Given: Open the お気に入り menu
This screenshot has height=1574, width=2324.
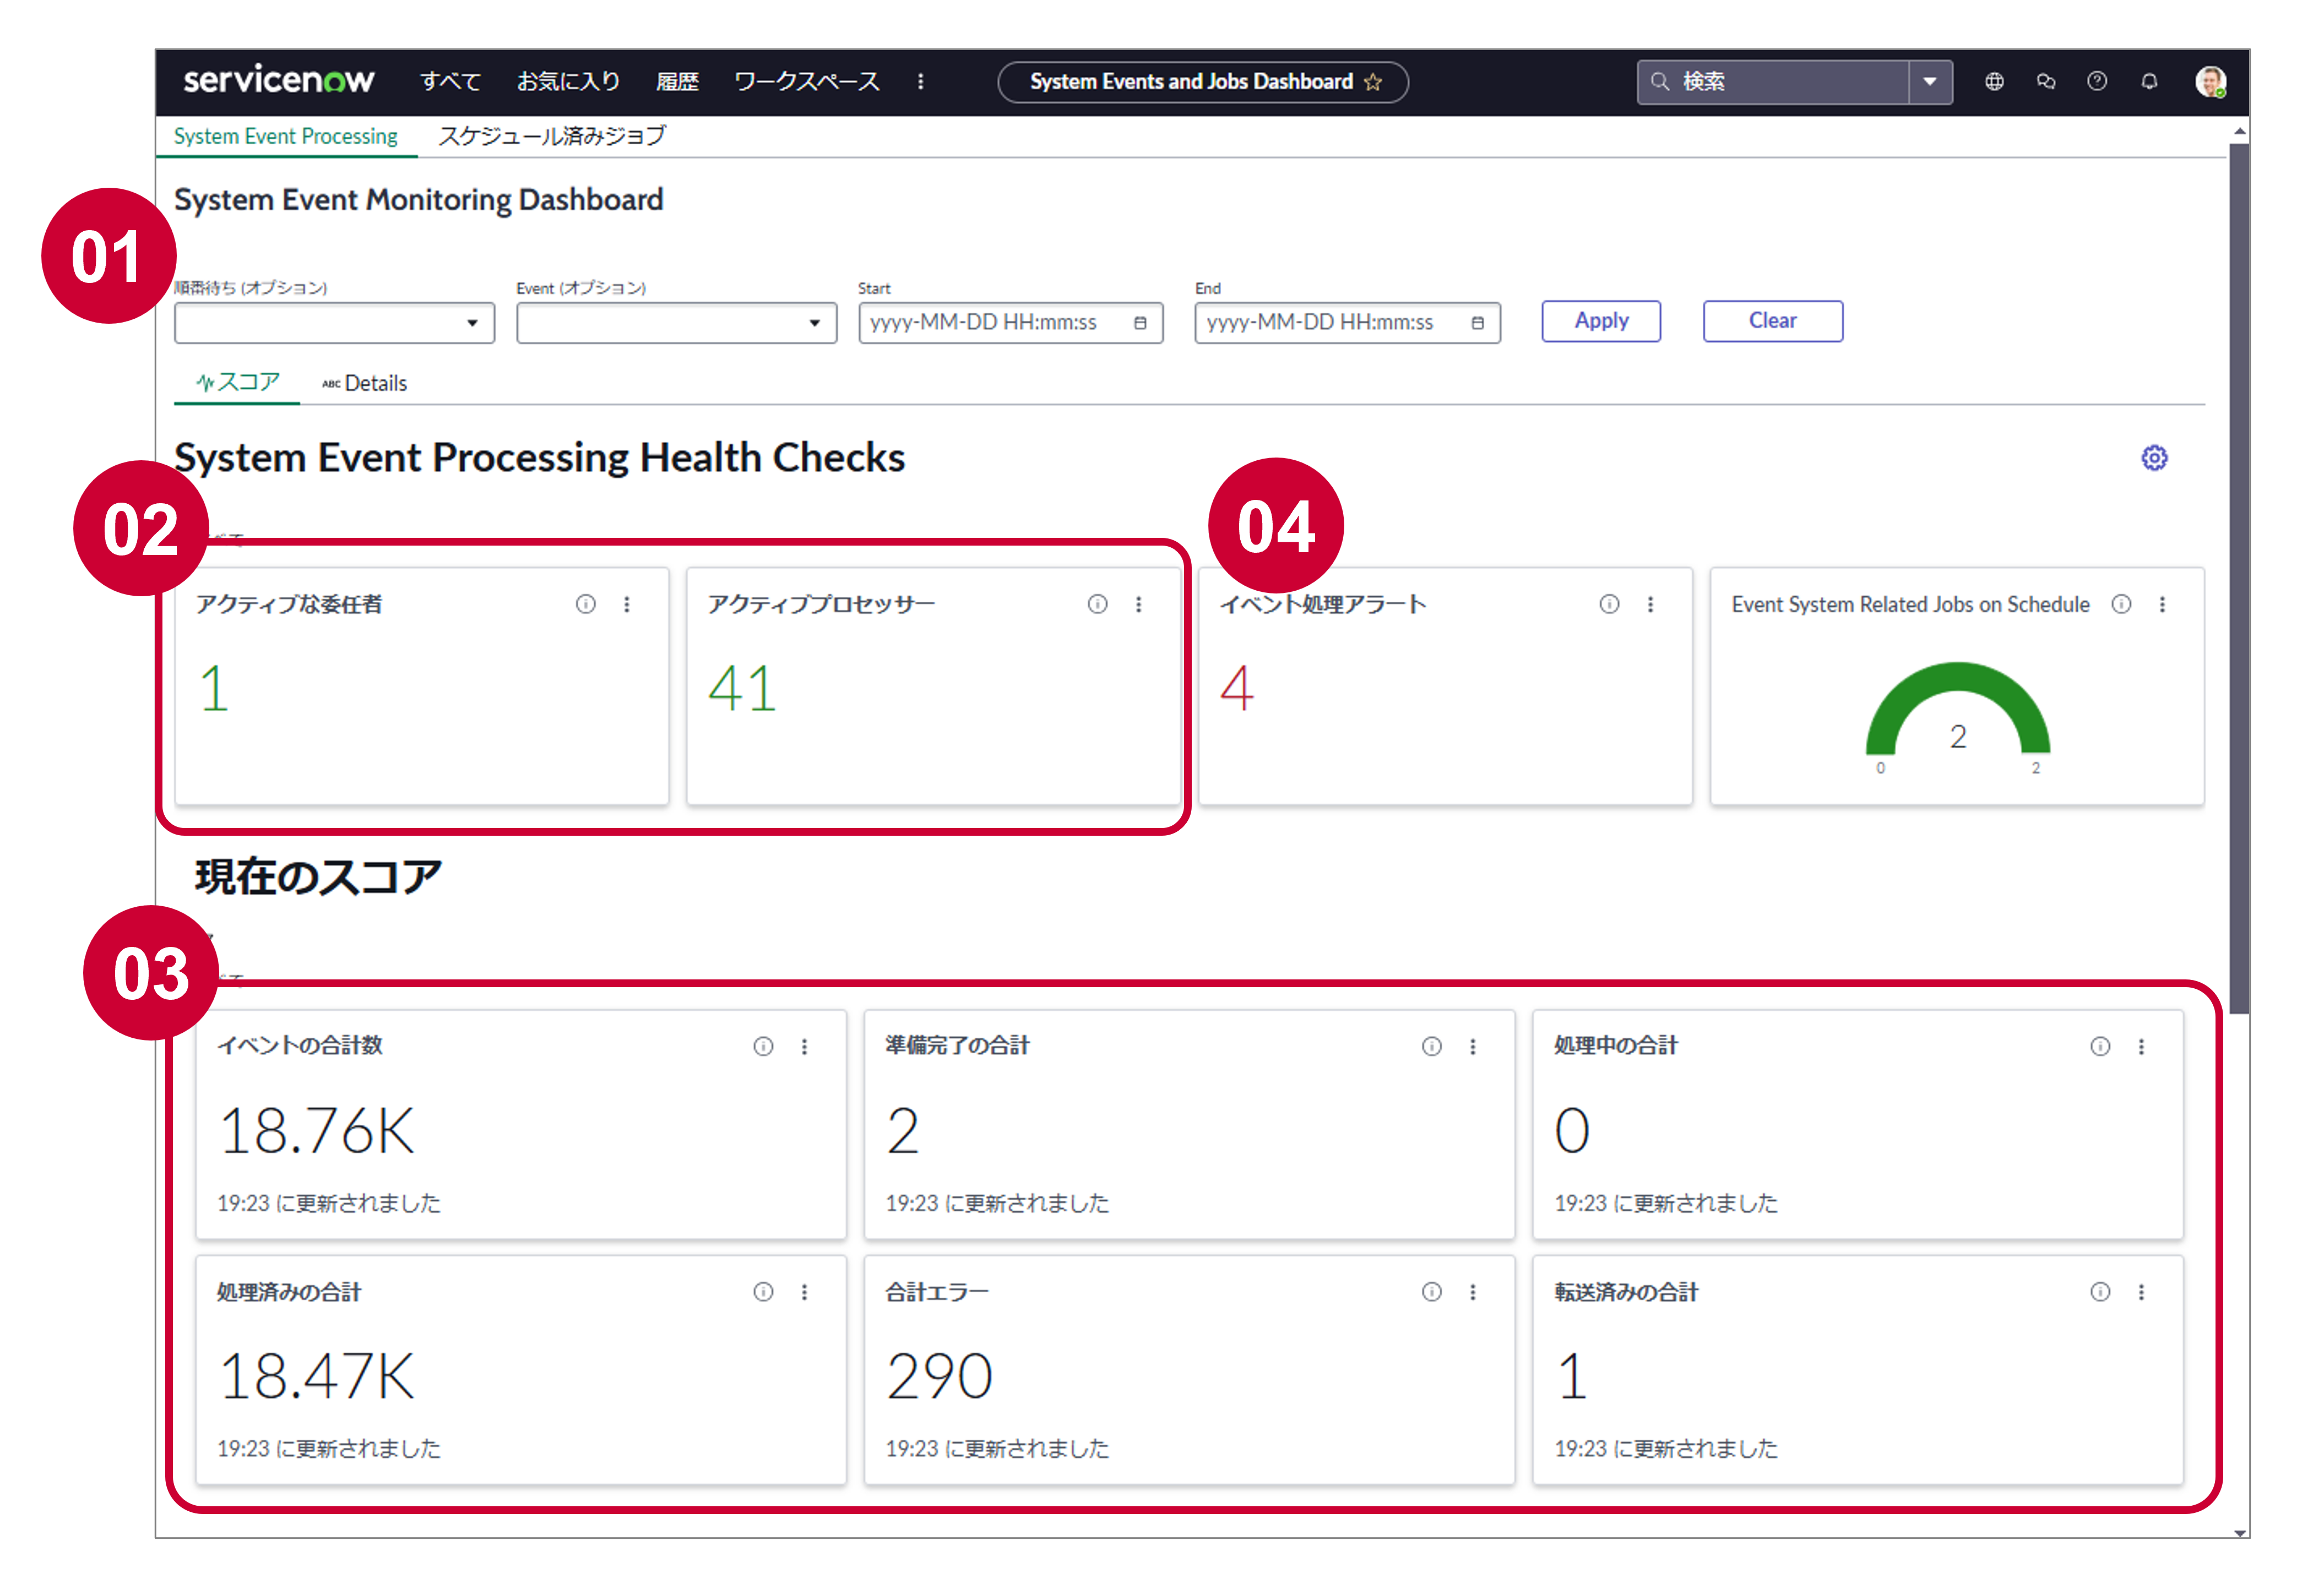Looking at the screenshot, I should [x=568, y=82].
